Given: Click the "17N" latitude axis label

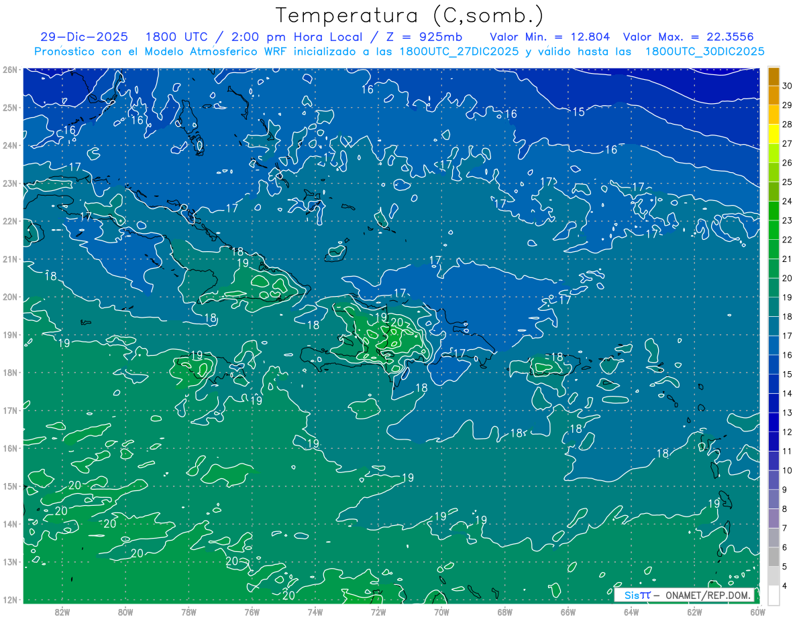Looking at the screenshot, I should point(9,410).
